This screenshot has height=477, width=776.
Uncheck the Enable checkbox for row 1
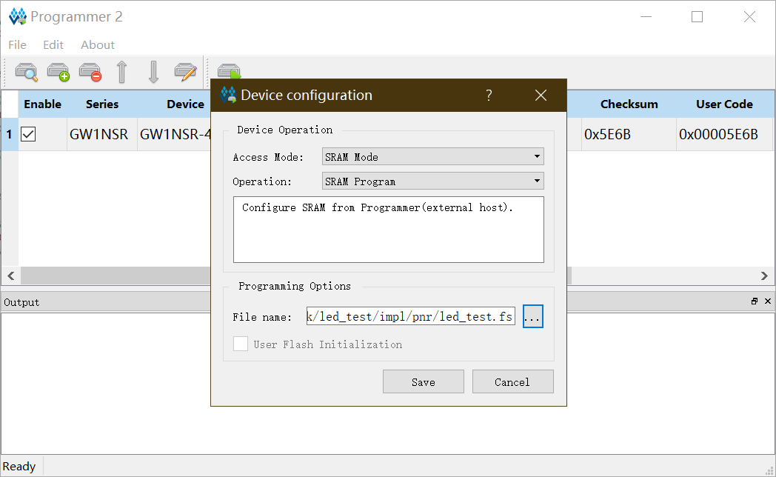[x=28, y=134]
